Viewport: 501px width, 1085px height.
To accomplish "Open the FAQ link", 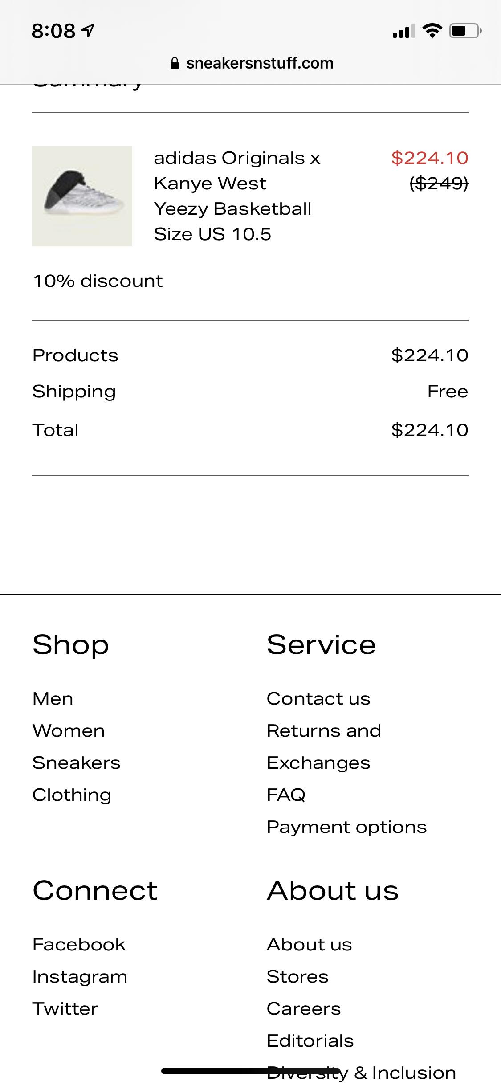I will pos(286,795).
